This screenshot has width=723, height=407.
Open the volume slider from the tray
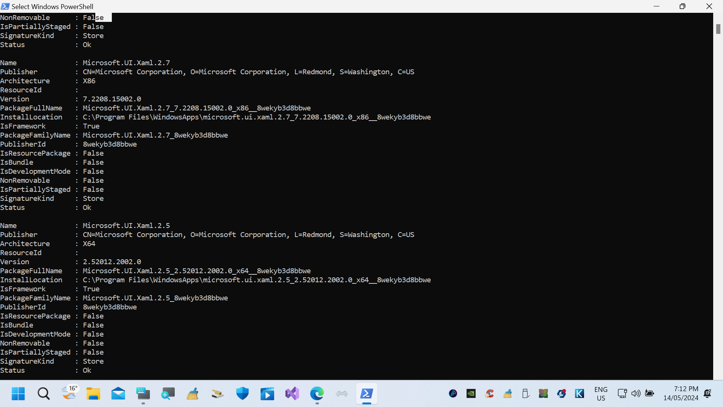coord(636,393)
